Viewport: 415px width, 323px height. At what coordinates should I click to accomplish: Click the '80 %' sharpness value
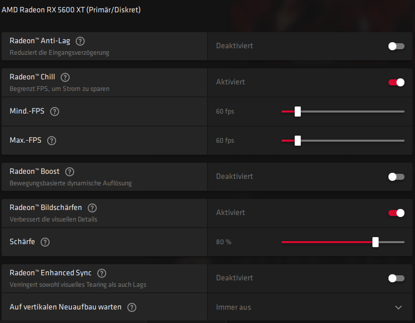tap(224, 242)
